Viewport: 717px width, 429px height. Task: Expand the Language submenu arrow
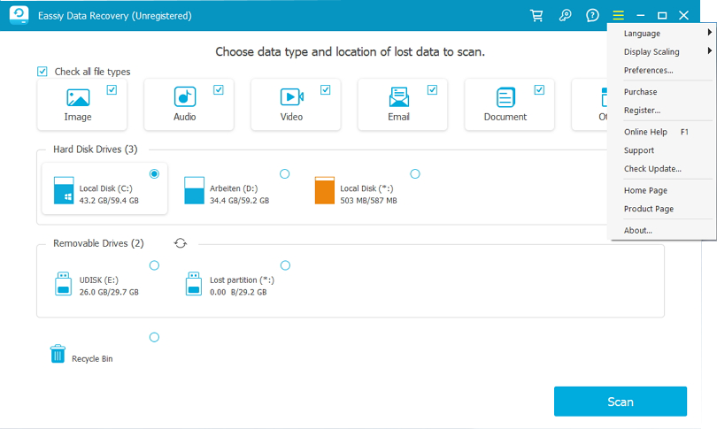[x=709, y=33]
